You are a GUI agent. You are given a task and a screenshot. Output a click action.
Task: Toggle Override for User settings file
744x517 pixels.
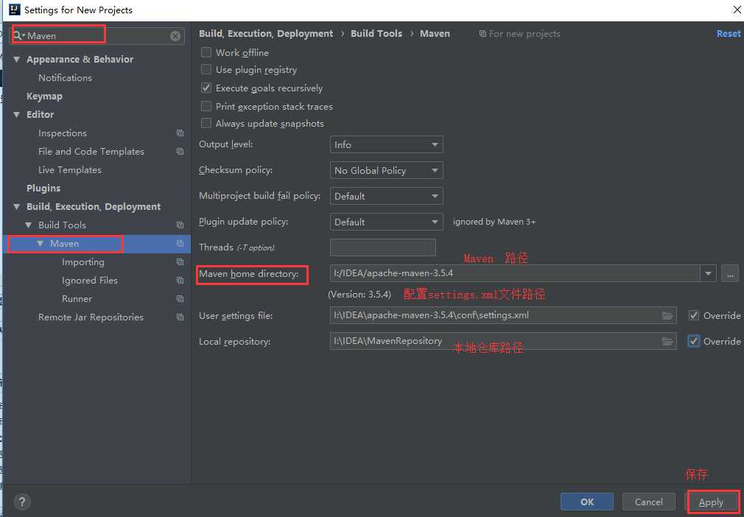coord(694,315)
